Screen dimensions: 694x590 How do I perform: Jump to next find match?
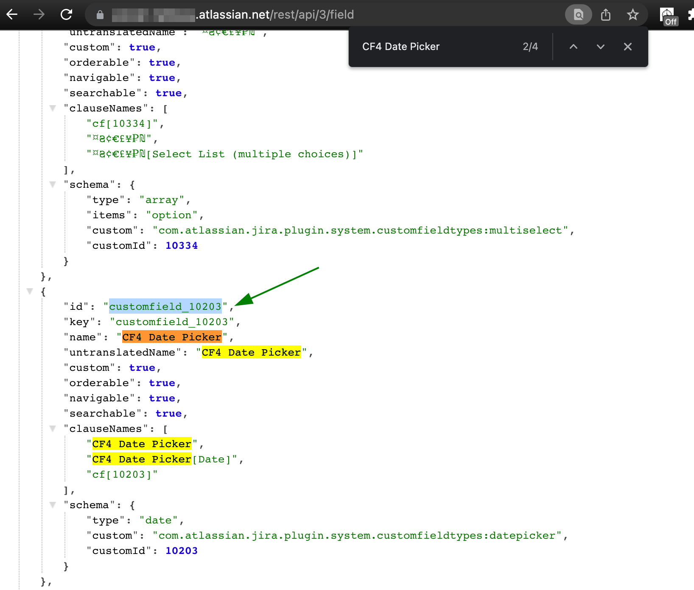[x=600, y=47]
